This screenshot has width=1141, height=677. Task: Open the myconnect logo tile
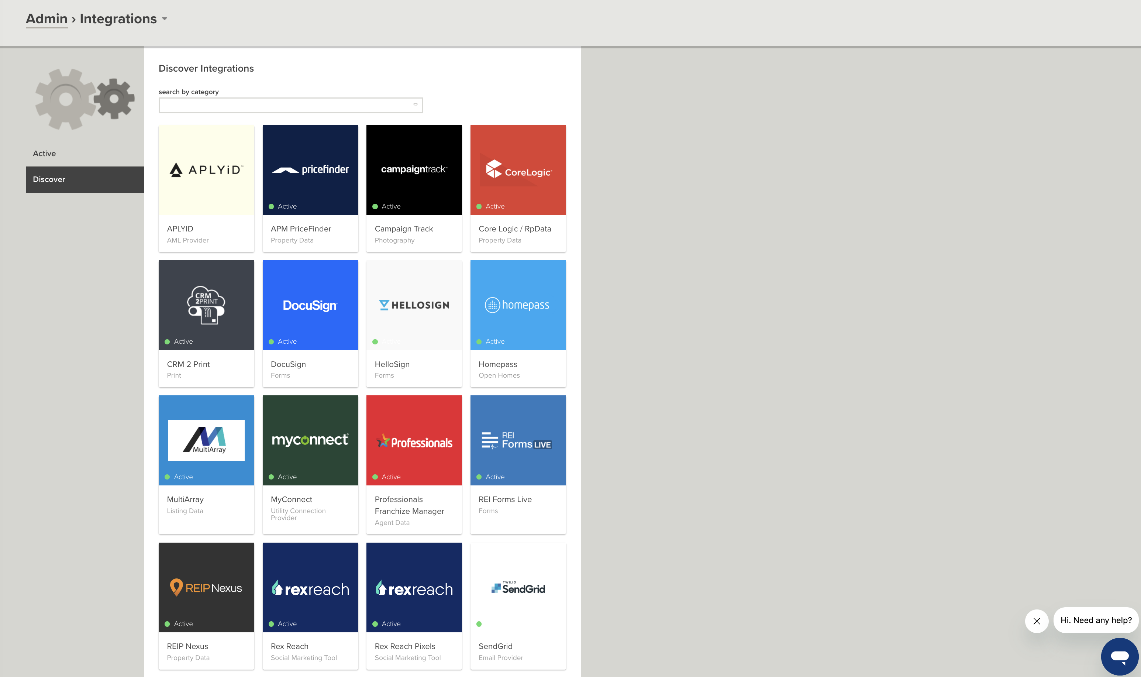click(x=310, y=440)
